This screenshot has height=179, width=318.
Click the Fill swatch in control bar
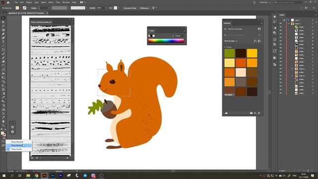[17, 8]
